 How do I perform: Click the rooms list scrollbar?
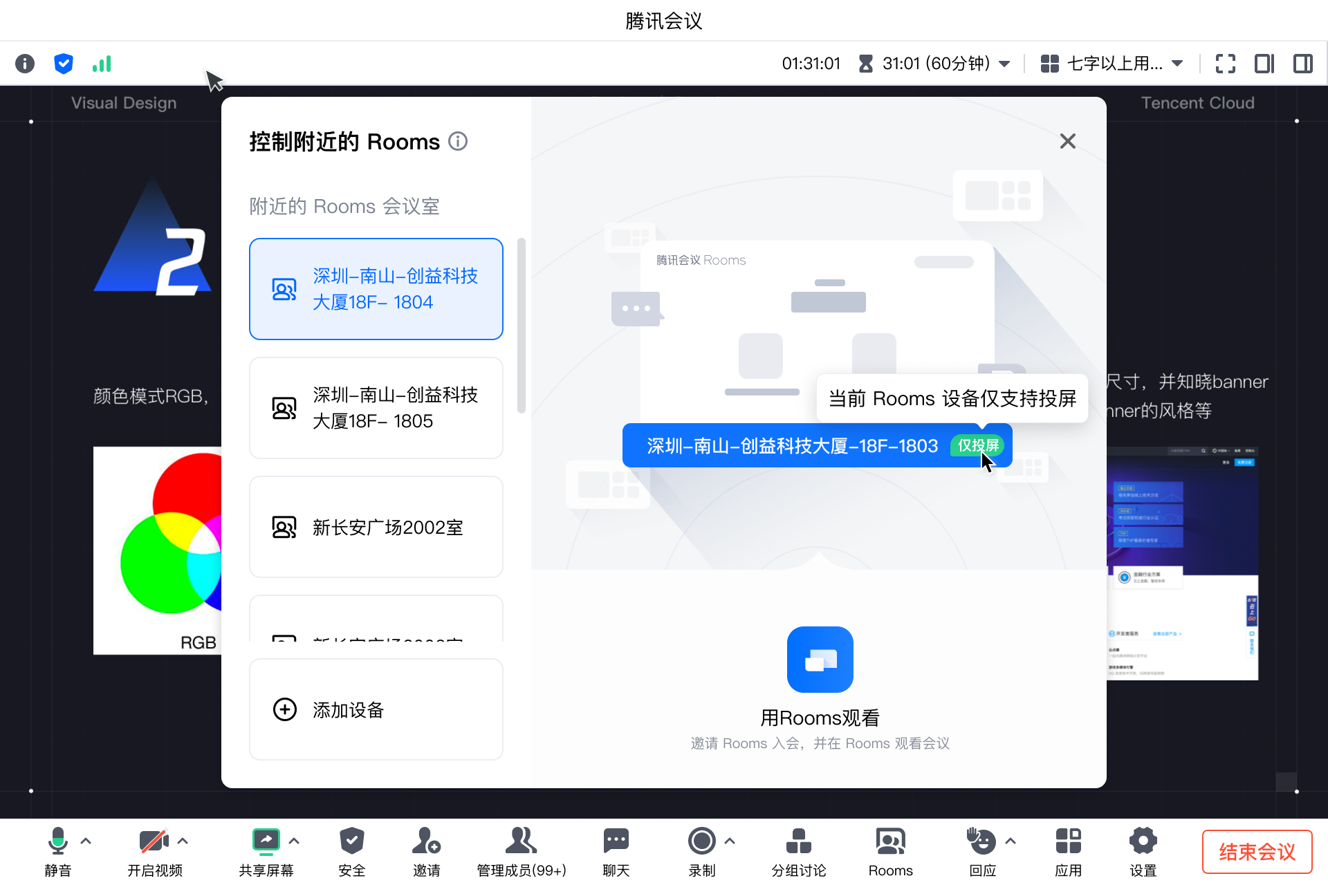522,325
